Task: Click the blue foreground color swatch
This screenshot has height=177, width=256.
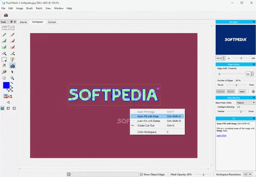Action: pyautogui.click(x=6, y=86)
